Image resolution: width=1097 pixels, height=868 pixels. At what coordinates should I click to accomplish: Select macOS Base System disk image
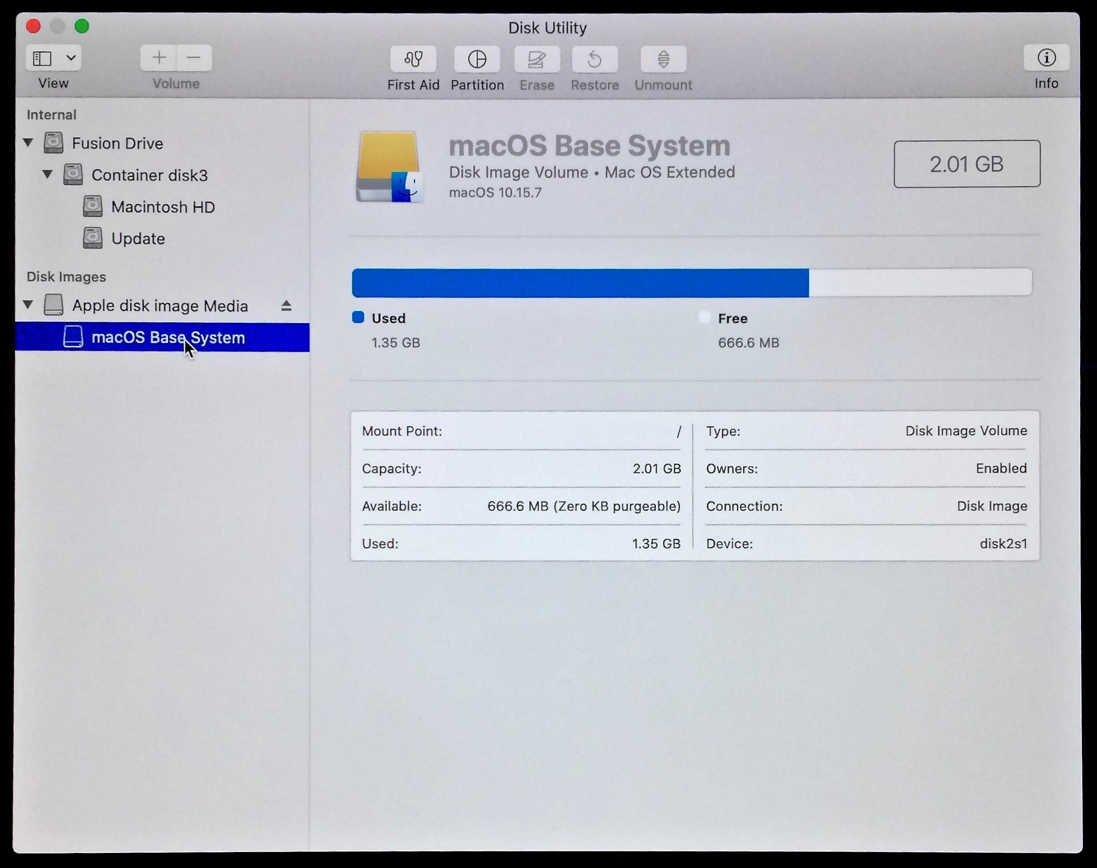tap(168, 337)
